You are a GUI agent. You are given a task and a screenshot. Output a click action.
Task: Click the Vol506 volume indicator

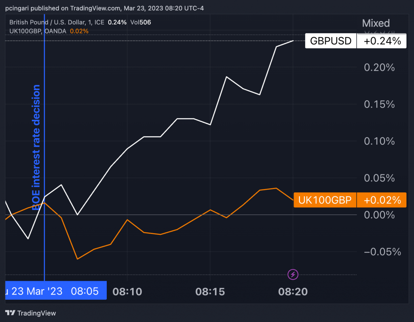pos(140,22)
